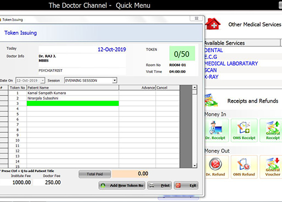Select MEDICAL LABORATARY service
The width and height of the screenshot is (282, 202).
231,64
